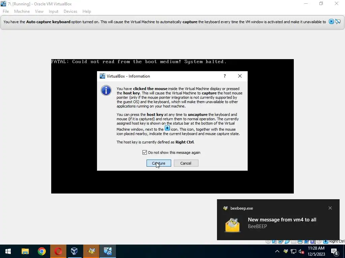Open VirtualBox Manager cube icon in taskbar

pos(74,251)
